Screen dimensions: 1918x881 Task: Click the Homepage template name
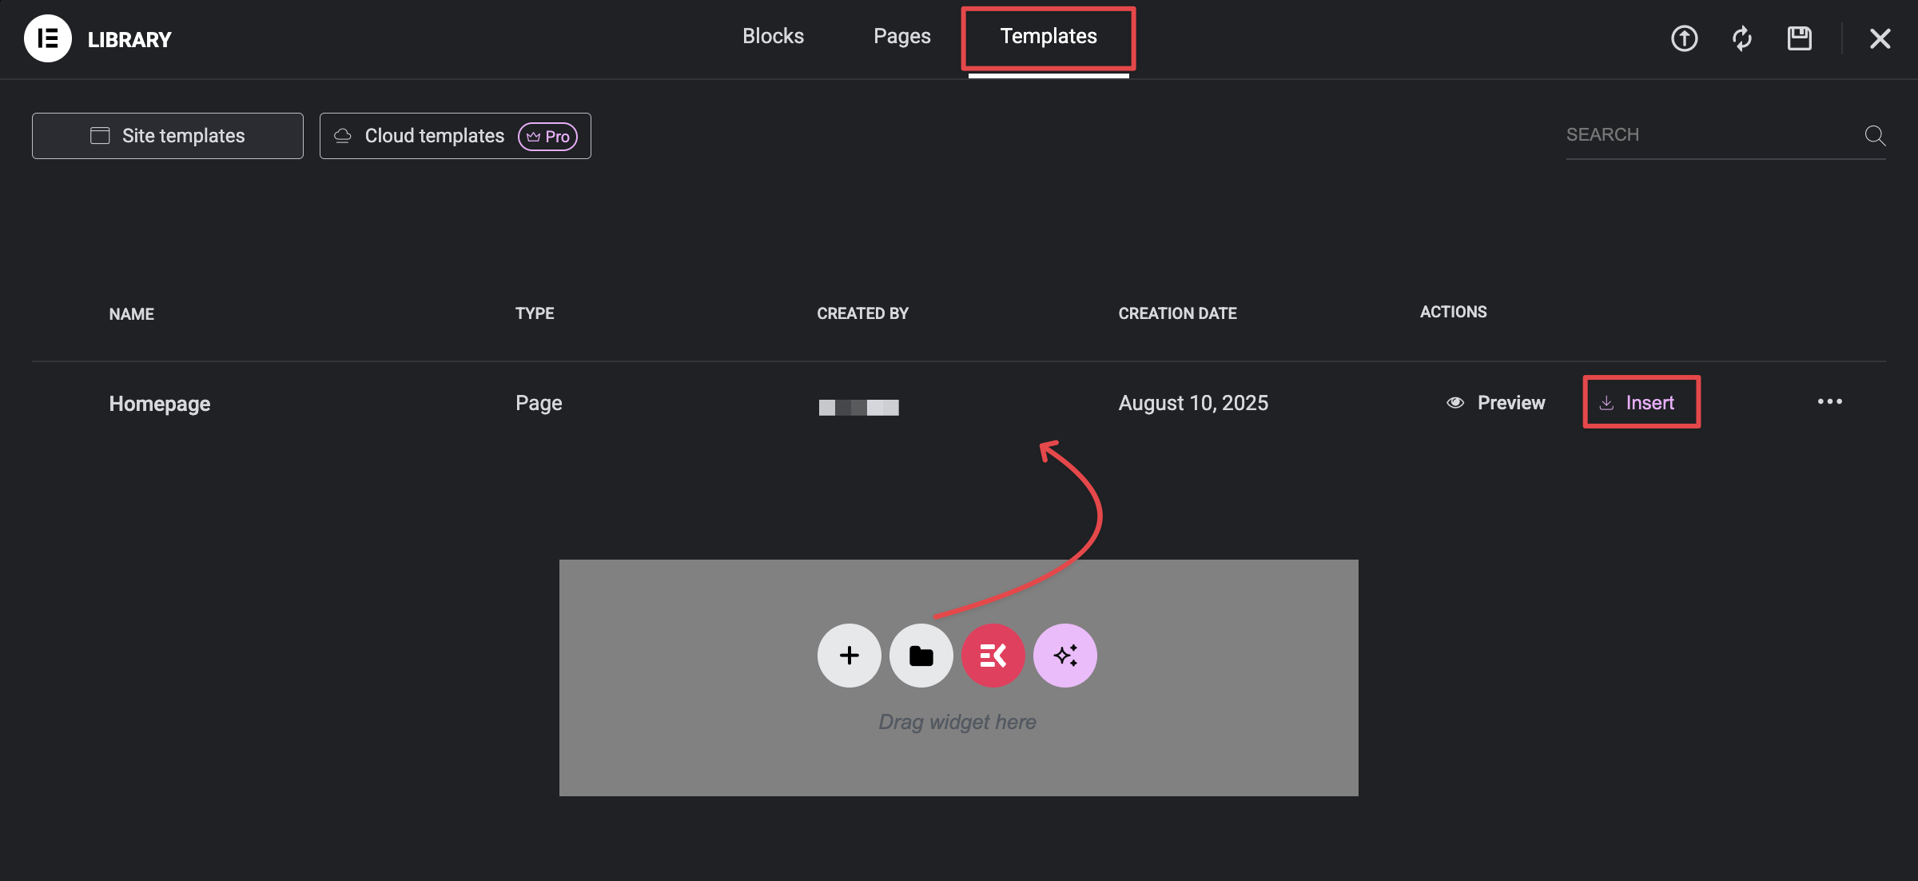point(160,404)
